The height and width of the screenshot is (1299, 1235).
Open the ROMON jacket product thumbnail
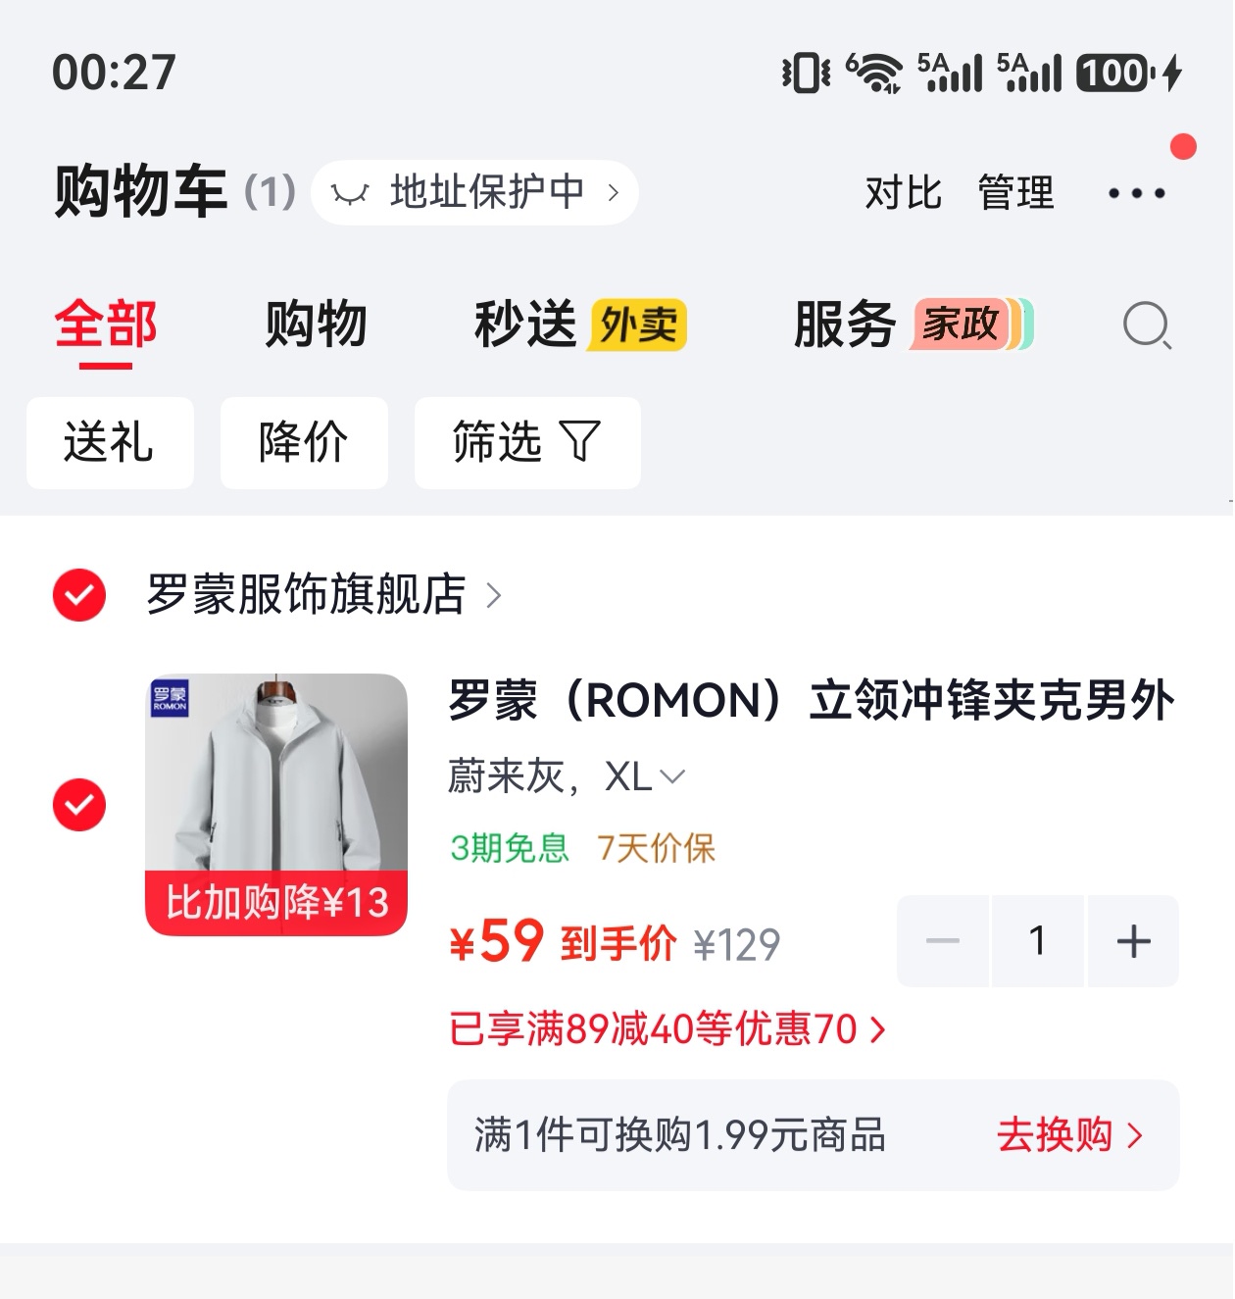pyautogui.click(x=276, y=804)
